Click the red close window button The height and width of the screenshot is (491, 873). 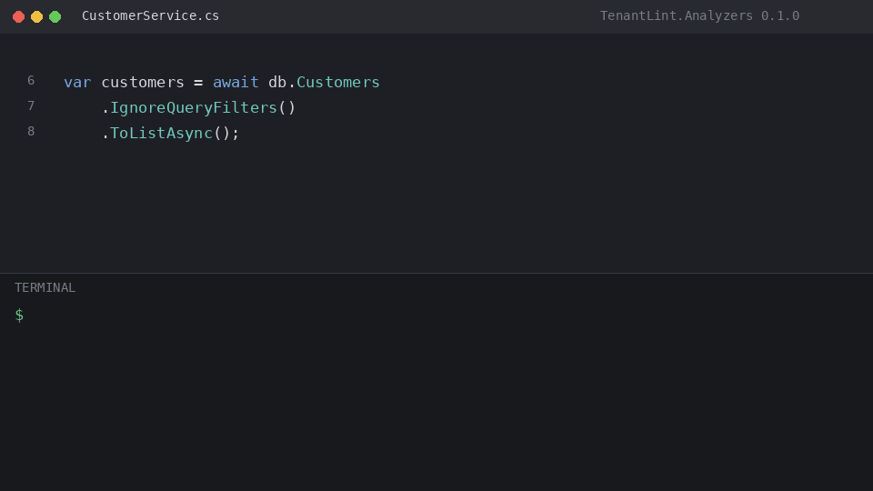pyautogui.click(x=18, y=16)
